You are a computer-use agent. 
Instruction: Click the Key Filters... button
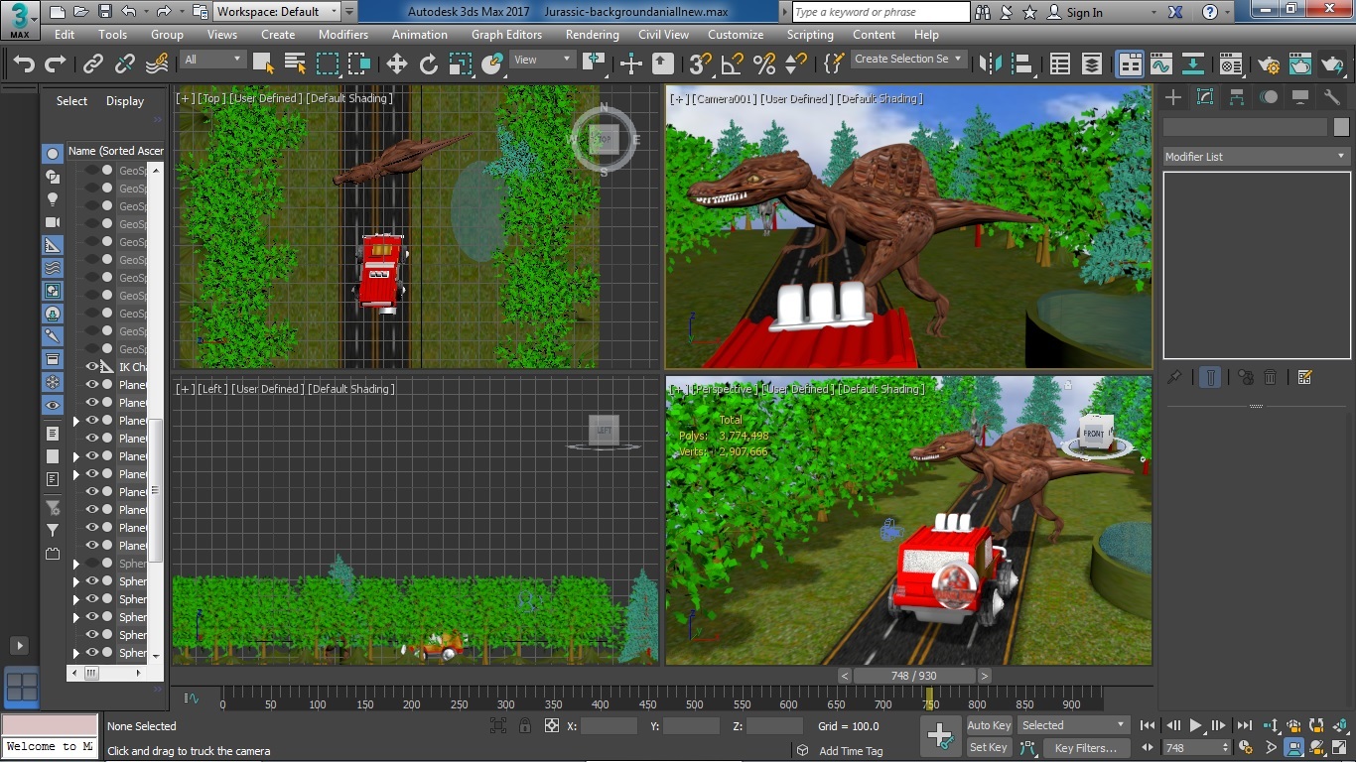(1086, 748)
